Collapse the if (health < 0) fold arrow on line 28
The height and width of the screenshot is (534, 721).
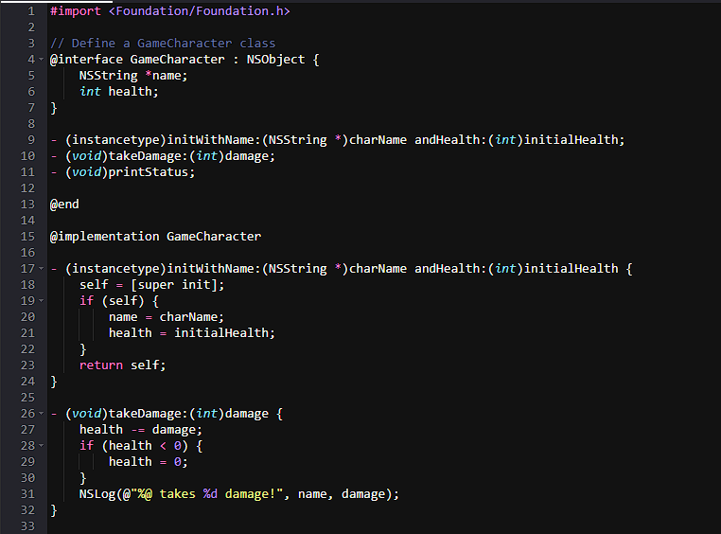click(41, 446)
